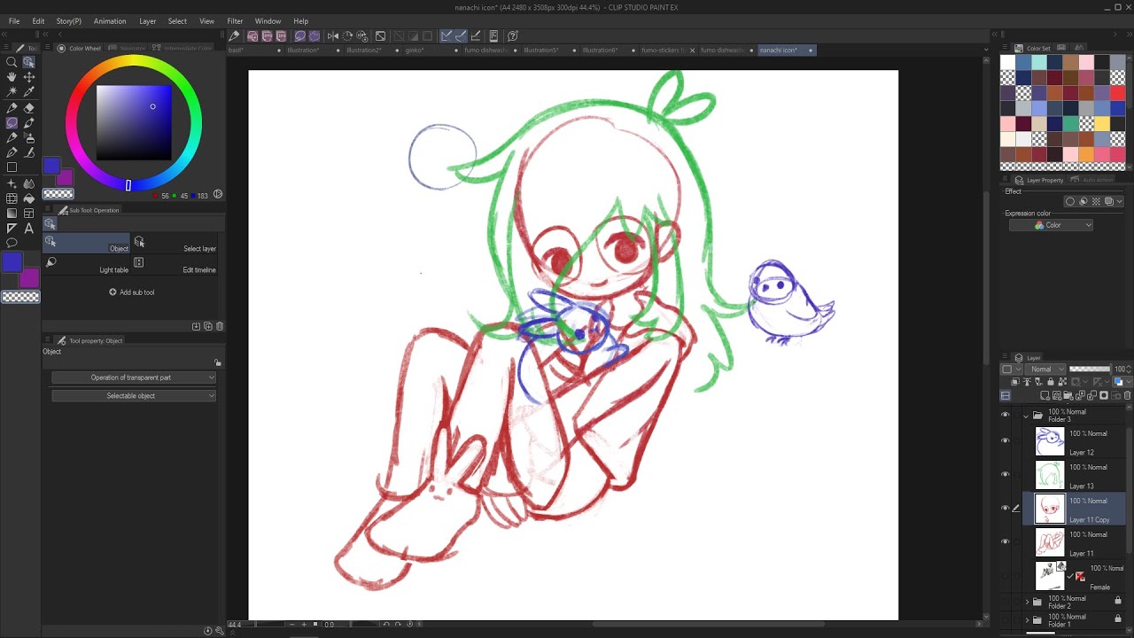Click the flip horizontal icon in command bar
Viewport: 1134px width, 638px height.
333,36
